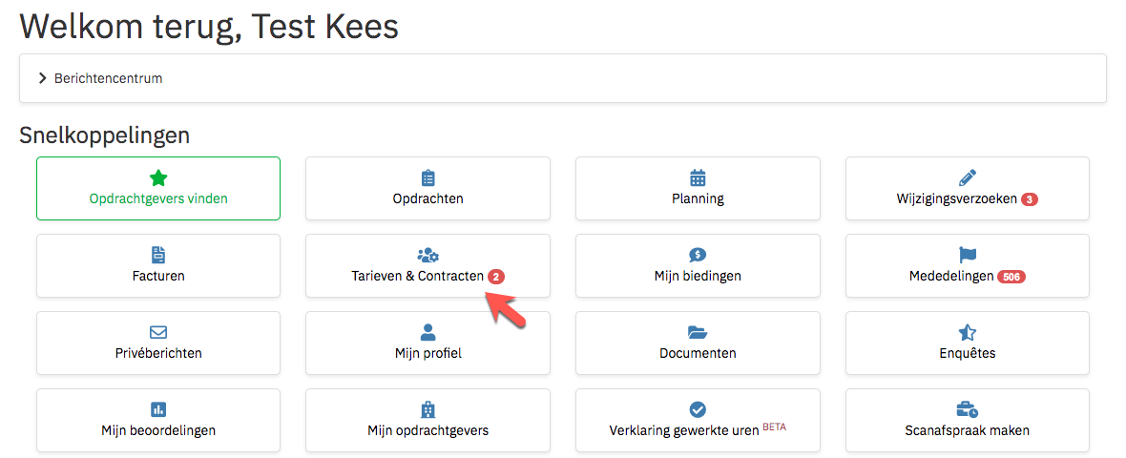Click the clipboard icon above Opdrachten
The width and height of the screenshot is (1126, 458).
(x=428, y=178)
